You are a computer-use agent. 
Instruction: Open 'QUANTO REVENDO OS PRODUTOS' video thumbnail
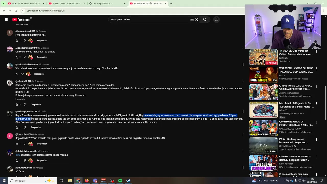coord(263,128)
